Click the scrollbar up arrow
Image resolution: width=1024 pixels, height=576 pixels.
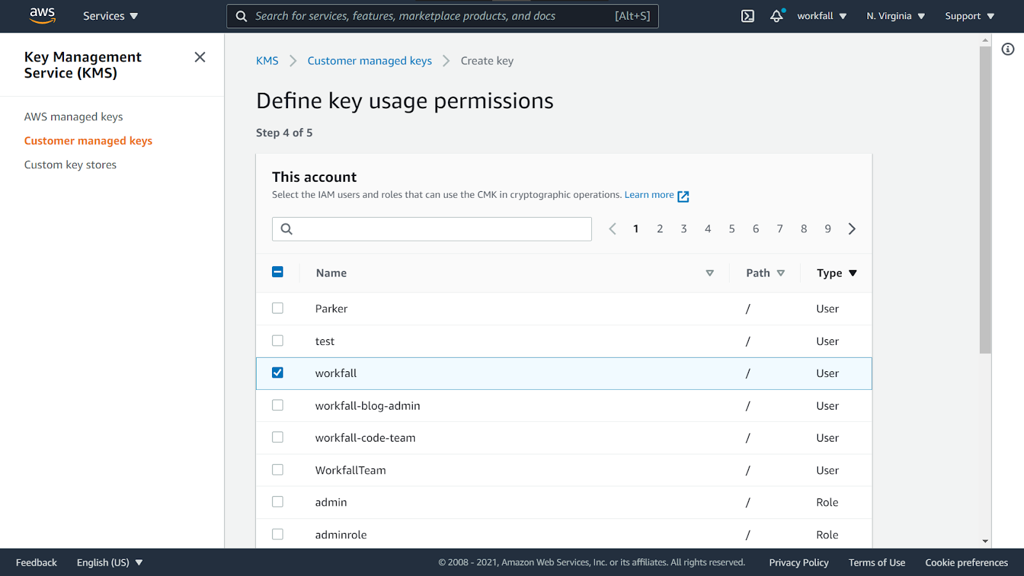click(986, 40)
